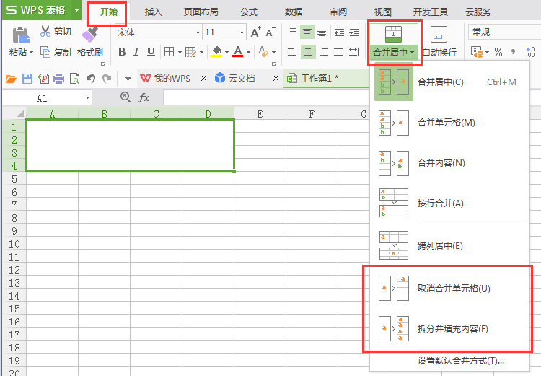Toggle center horizontal alignment
Screen dimensions: 541x376
point(308,52)
